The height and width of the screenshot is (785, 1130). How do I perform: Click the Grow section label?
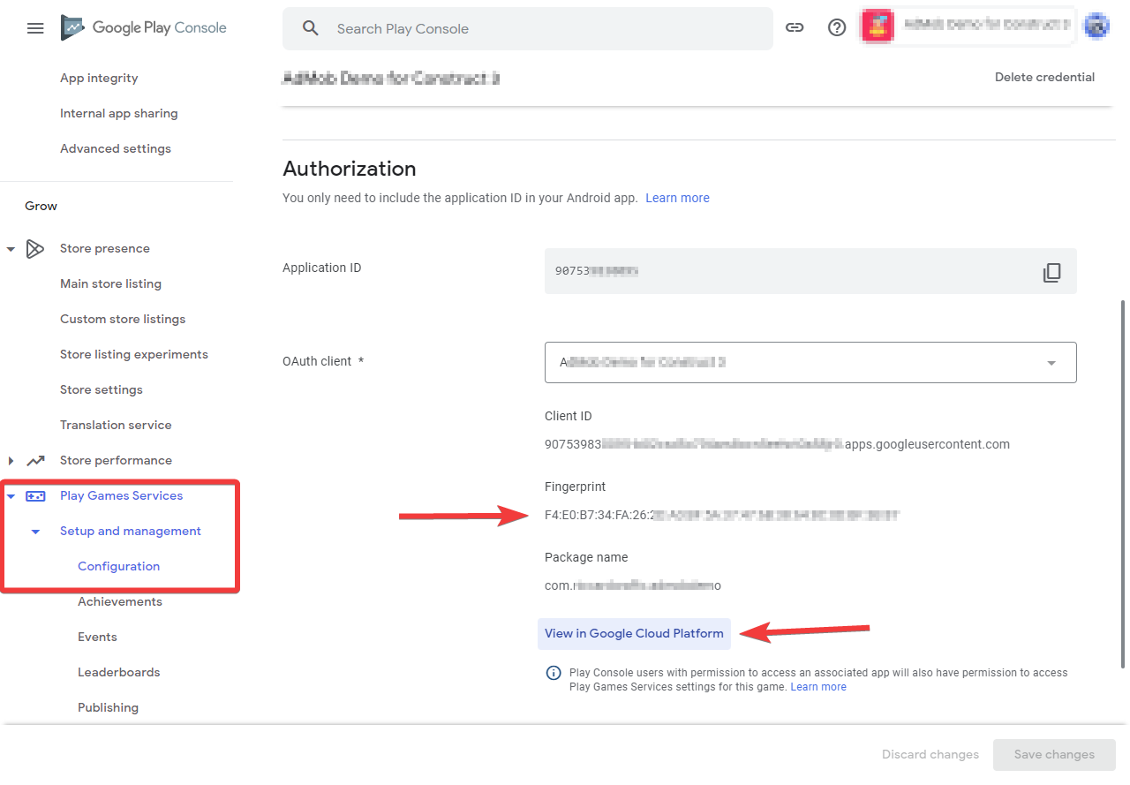click(41, 206)
